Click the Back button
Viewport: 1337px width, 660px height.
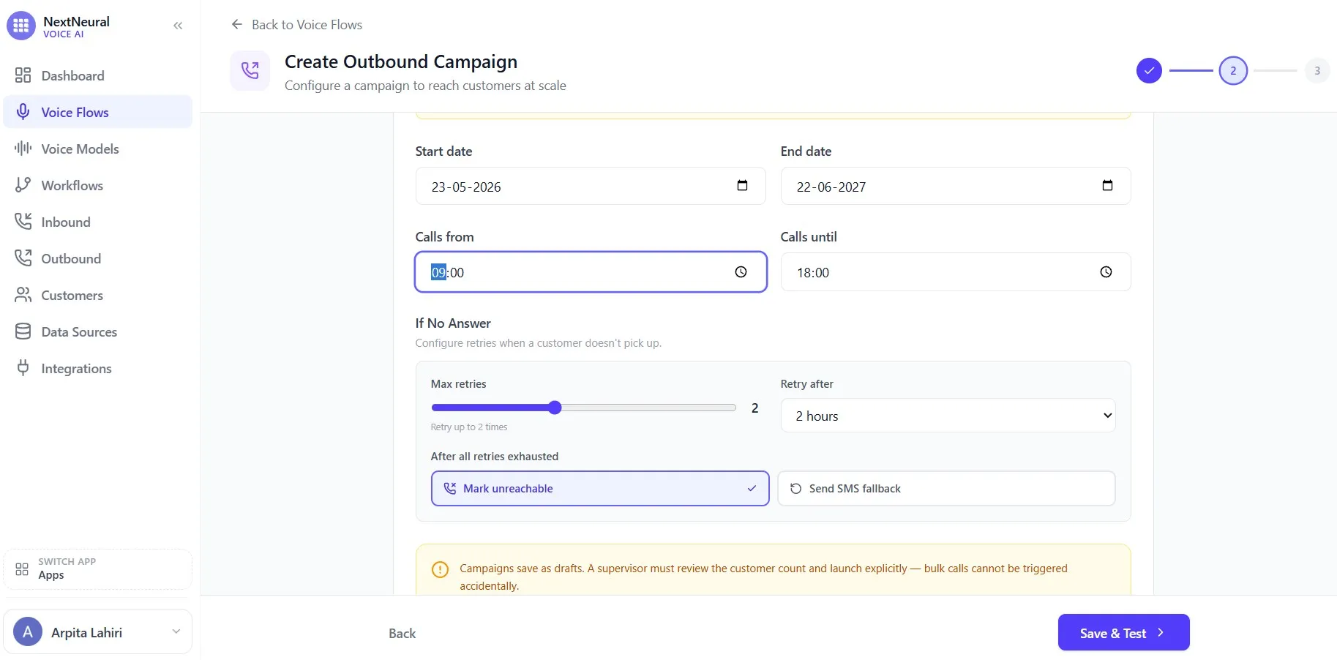pos(402,633)
